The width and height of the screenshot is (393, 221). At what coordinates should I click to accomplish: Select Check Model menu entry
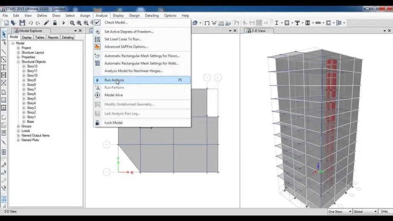point(116,22)
